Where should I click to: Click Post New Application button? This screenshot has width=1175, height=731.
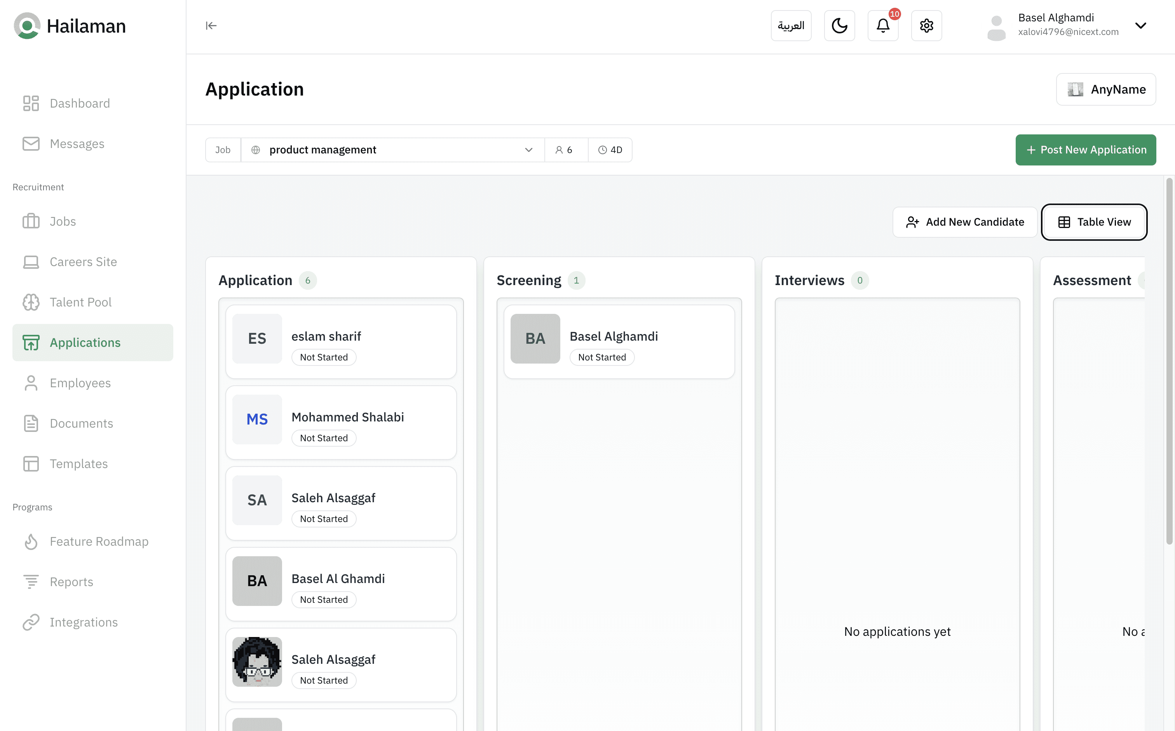[x=1085, y=150]
